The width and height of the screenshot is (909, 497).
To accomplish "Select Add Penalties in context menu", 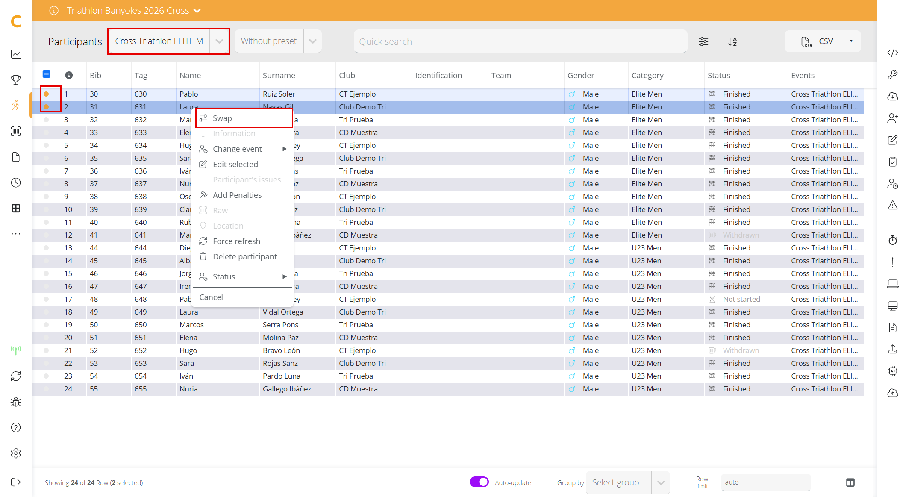I will (242, 195).
